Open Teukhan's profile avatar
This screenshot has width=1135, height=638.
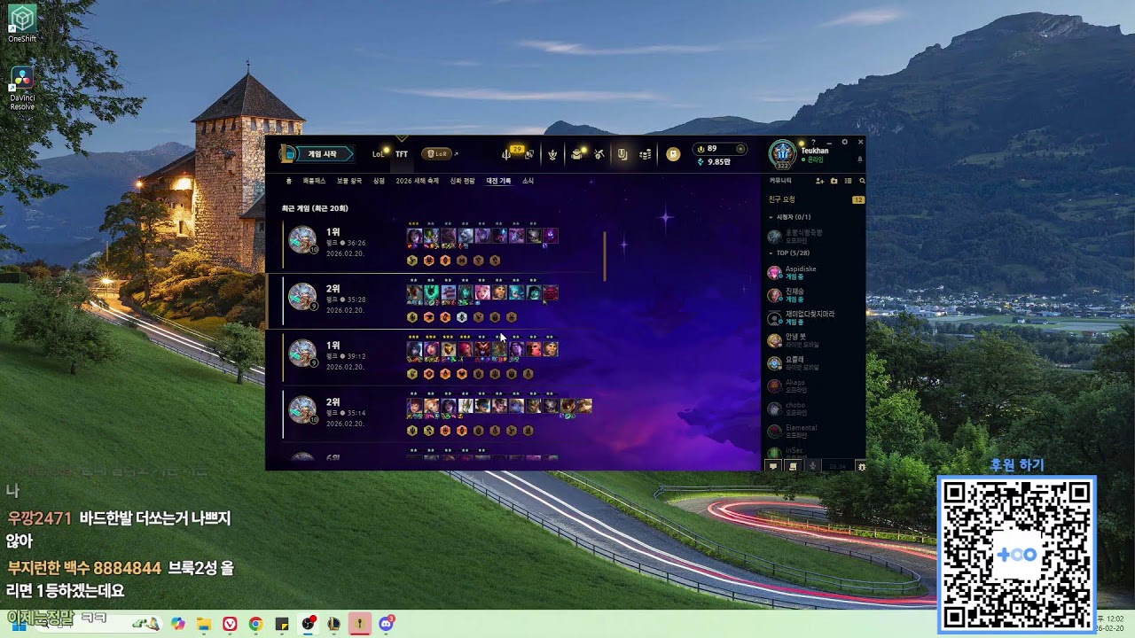point(783,154)
